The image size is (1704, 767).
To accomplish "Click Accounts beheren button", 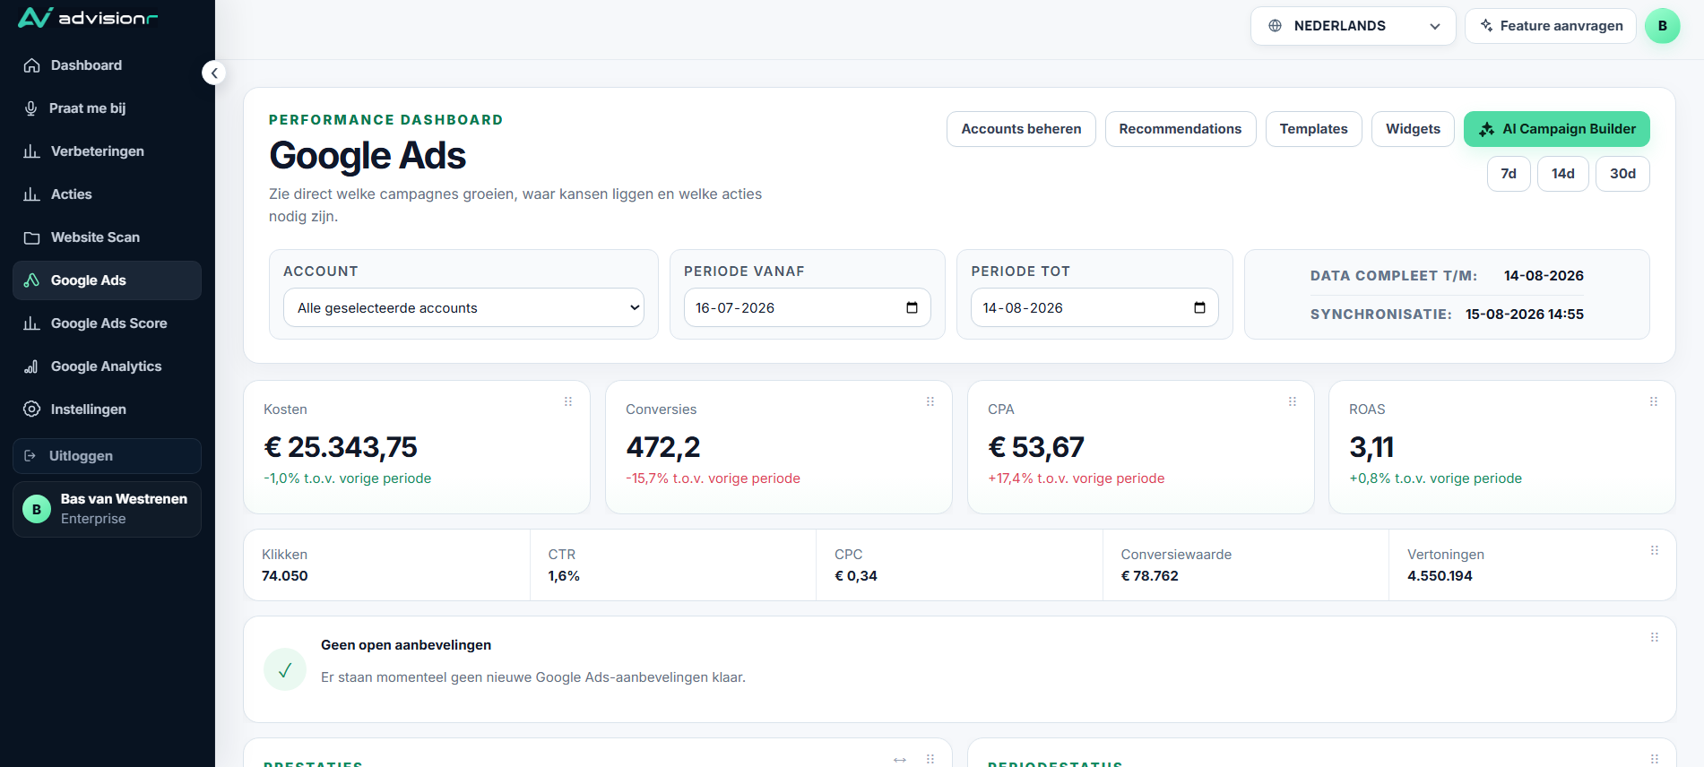I will 1021,129.
